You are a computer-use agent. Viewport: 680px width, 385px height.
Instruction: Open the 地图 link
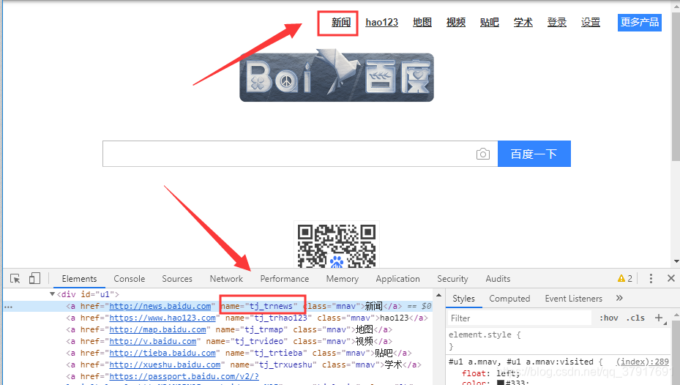pos(422,22)
